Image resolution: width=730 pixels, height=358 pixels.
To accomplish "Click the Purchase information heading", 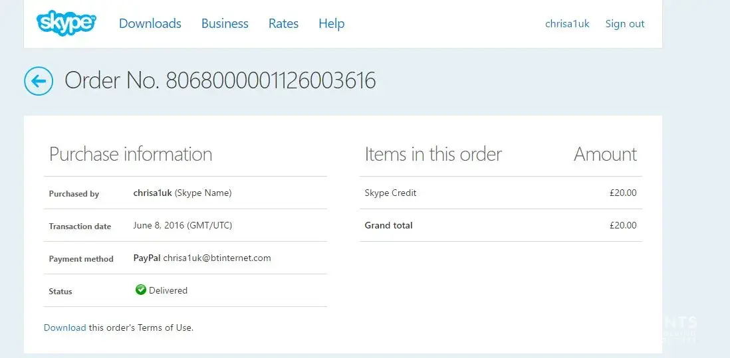I will [x=131, y=154].
